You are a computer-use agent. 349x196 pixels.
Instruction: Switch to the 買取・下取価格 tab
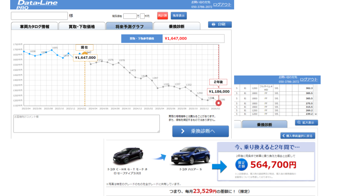[x=82, y=26]
